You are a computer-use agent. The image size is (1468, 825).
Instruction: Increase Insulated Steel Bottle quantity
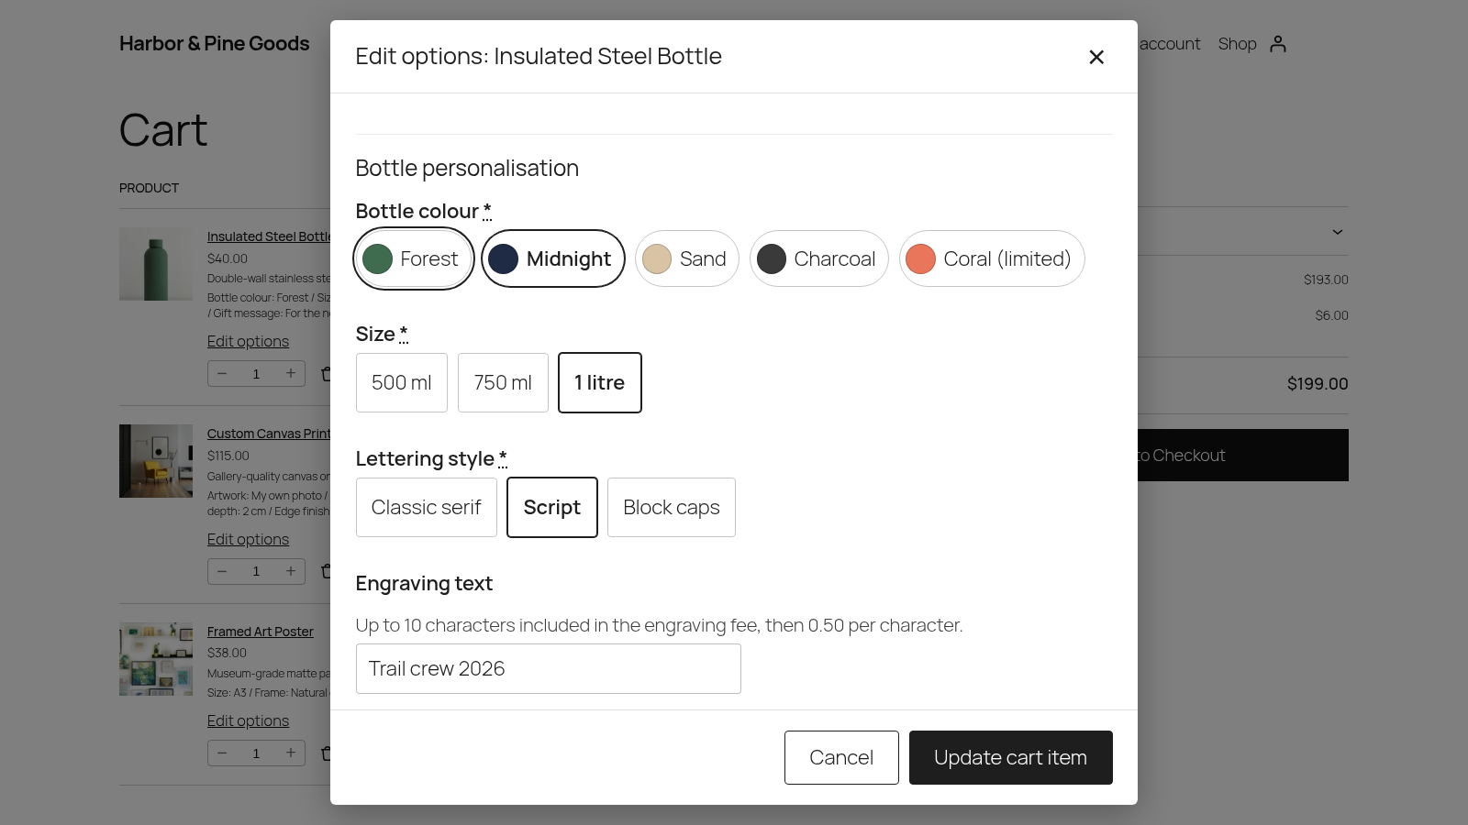291,373
